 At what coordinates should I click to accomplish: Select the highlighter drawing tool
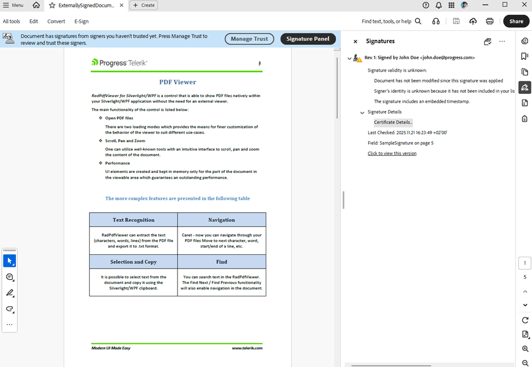pos(9,292)
